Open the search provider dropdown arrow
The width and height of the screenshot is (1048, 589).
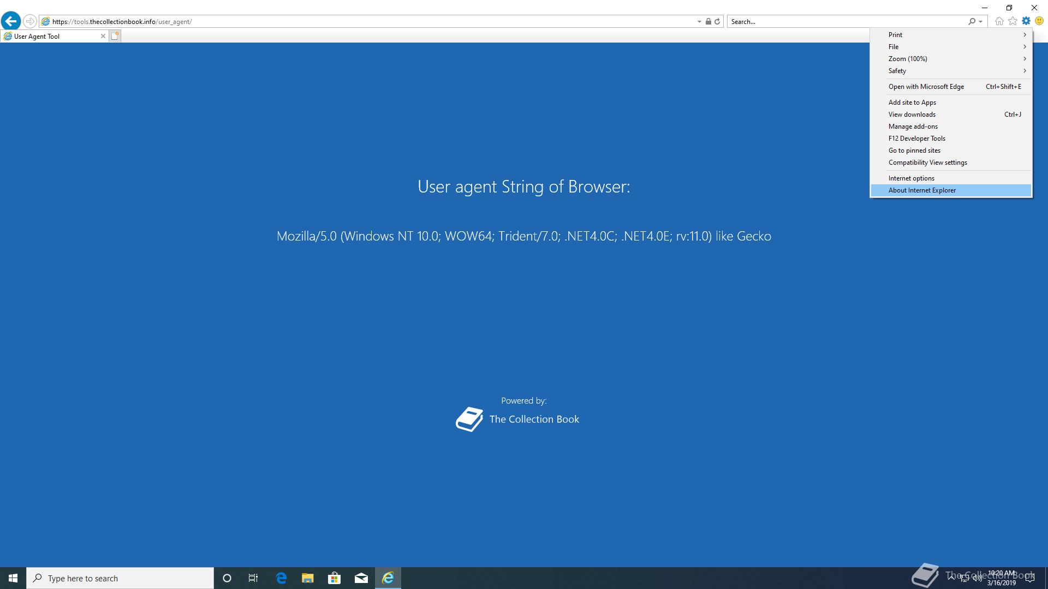pos(981,22)
